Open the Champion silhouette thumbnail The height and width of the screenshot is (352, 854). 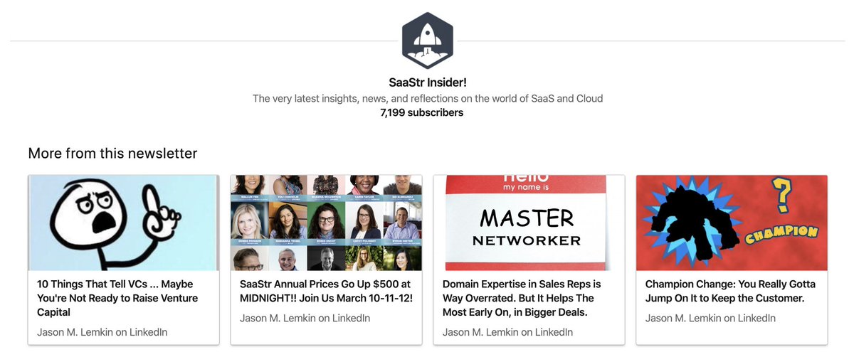tap(732, 223)
